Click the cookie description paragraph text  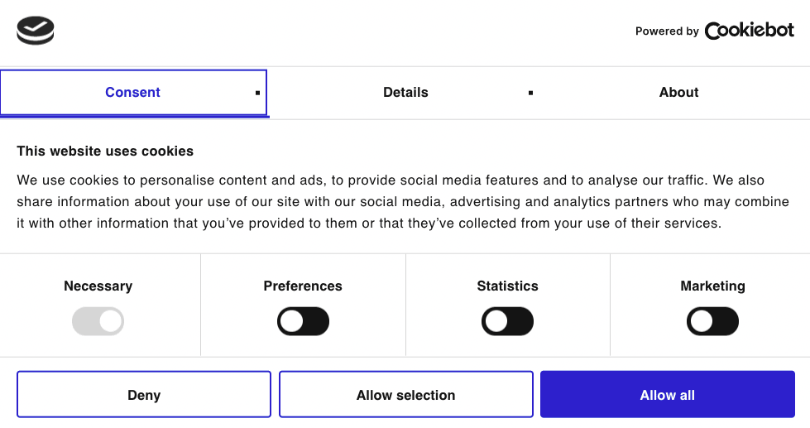click(x=404, y=201)
